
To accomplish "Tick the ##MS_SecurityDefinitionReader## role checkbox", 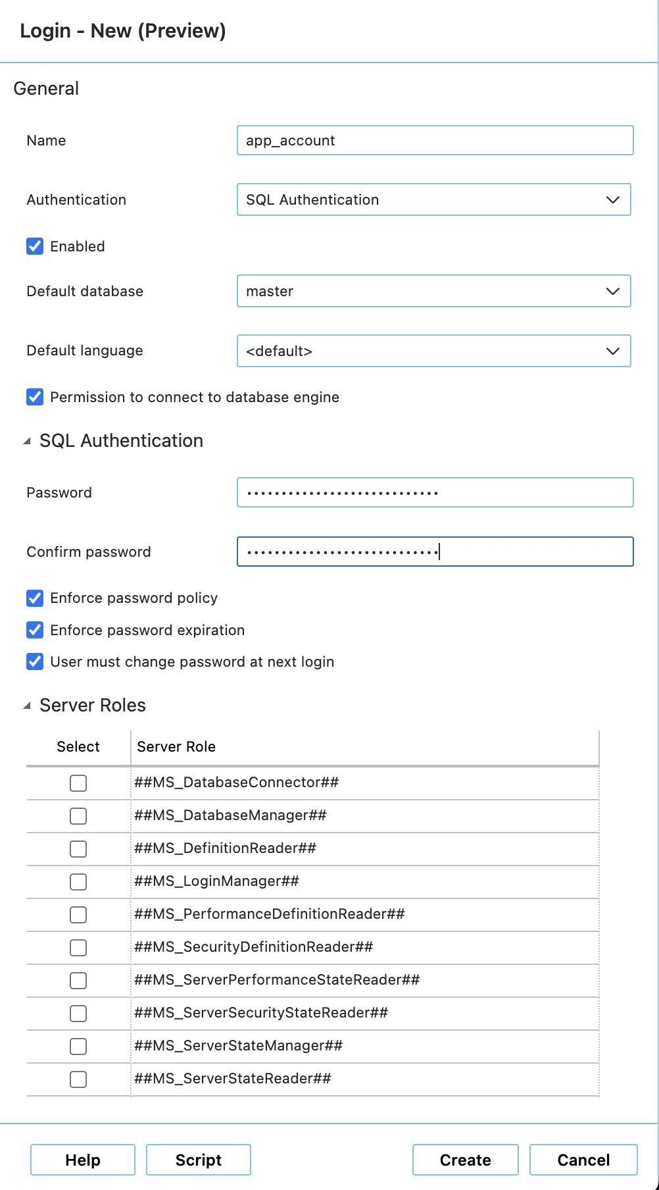I will coord(78,947).
